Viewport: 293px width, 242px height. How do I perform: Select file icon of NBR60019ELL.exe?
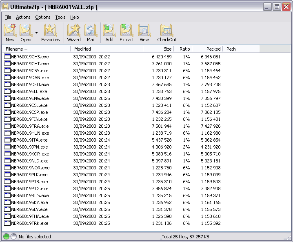coord(7,91)
